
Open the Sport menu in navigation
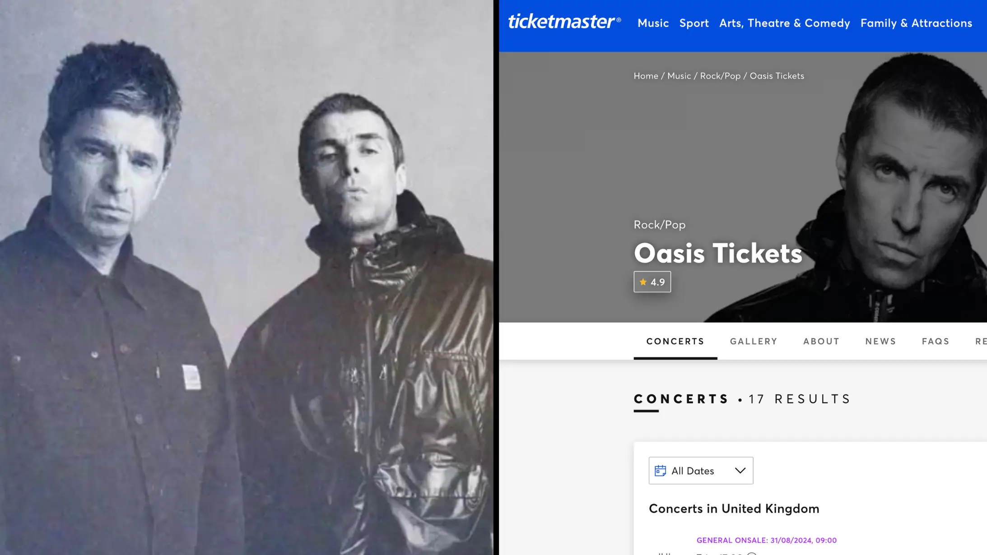tap(694, 23)
